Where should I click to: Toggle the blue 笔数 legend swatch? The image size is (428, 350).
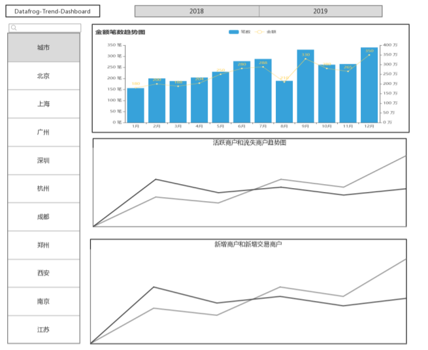tap(234, 32)
